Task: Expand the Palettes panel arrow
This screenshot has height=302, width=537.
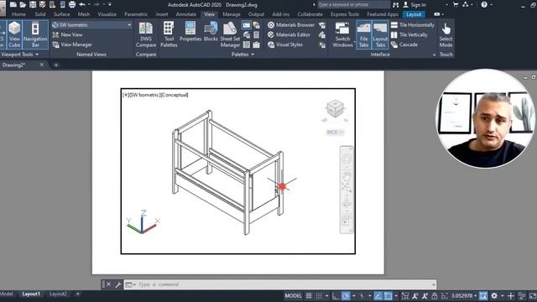Action: 253,55
